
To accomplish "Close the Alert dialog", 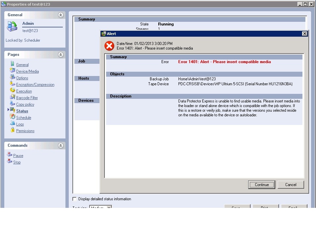I will tap(304, 34).
